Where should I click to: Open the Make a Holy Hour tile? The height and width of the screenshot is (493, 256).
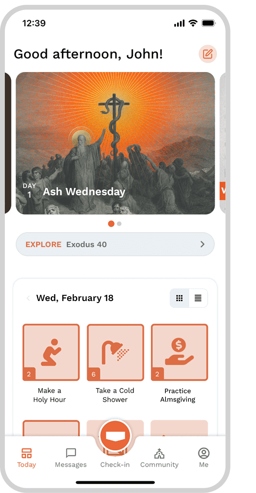tap(51, 352)
